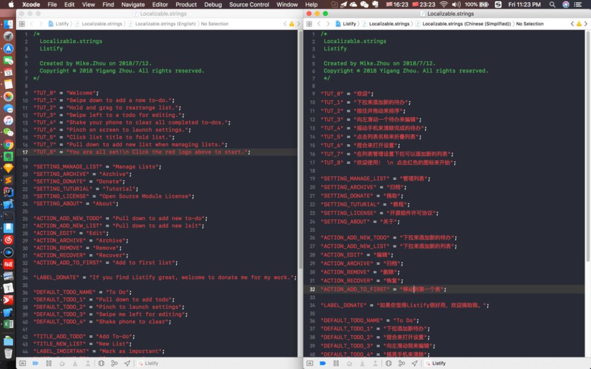
Task: Open the Navigate menu
Action: click(x=132, y=4)
